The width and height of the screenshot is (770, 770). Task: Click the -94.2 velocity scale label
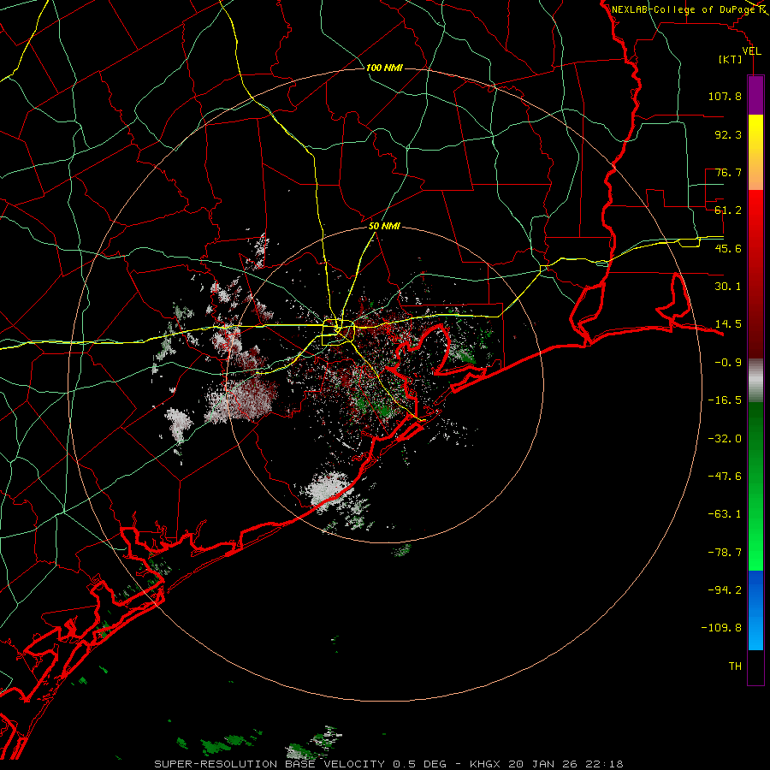[725, 590]
